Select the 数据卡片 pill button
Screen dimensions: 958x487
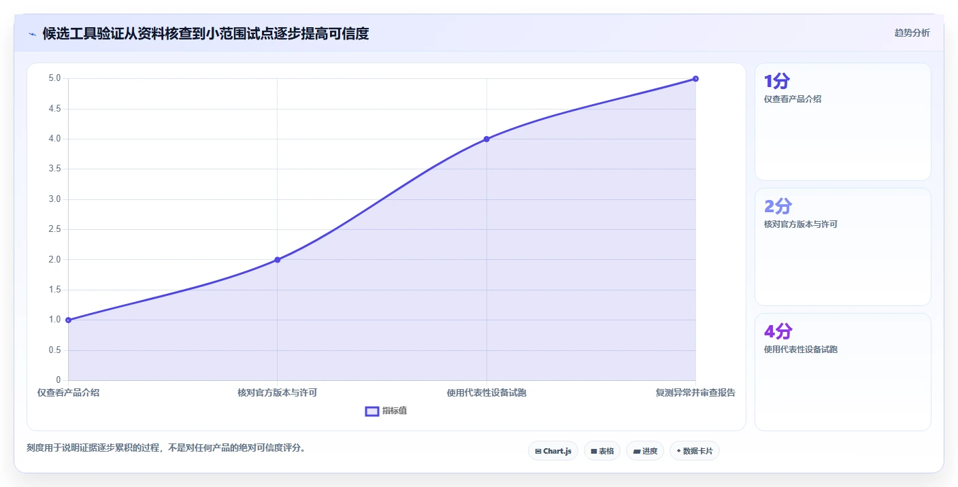point(695,451)
